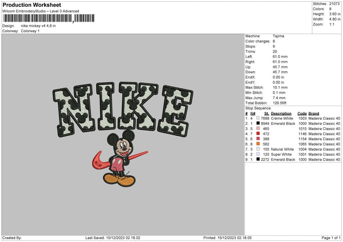
Task: Click the code '1003' in the first row
Action: coord(302,118)
